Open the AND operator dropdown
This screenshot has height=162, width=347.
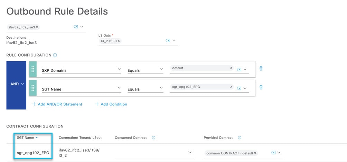tap(16, 84)
